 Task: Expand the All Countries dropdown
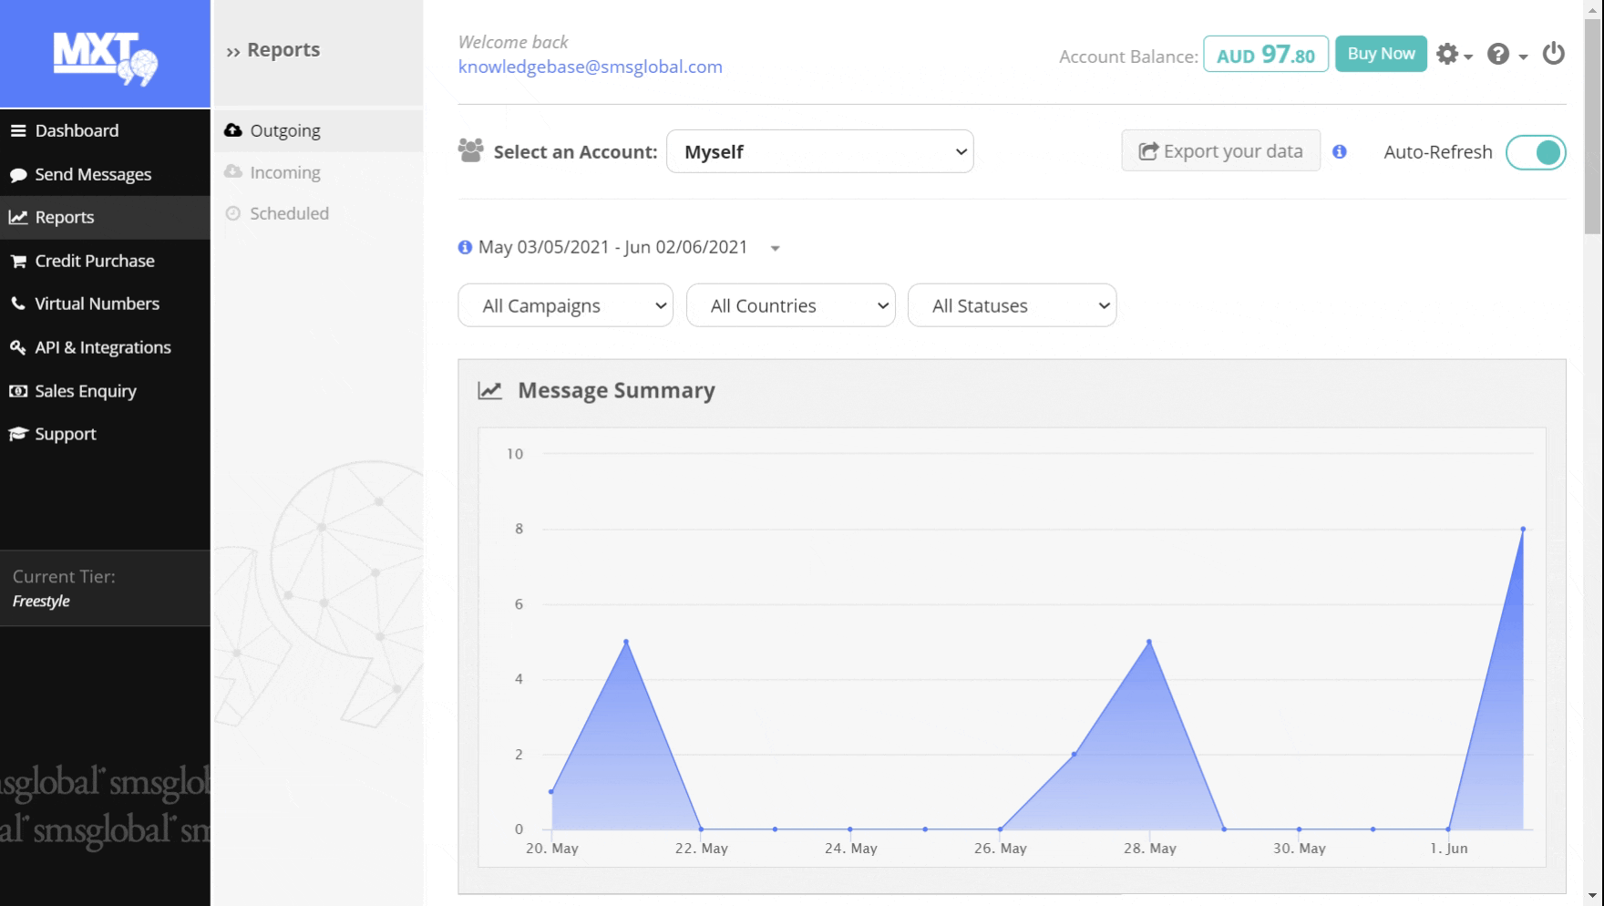[x=790, y=305]
